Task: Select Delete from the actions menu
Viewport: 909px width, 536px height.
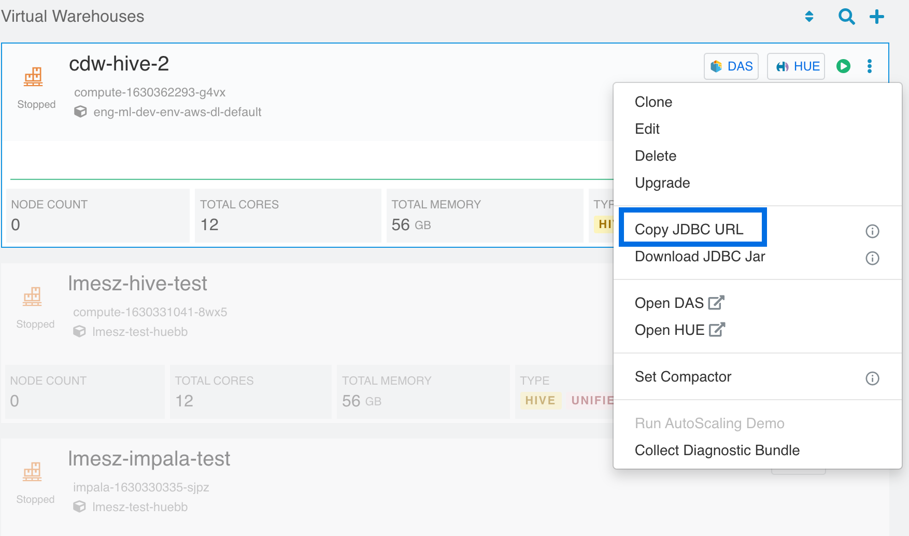Action: tap(655, 156)
